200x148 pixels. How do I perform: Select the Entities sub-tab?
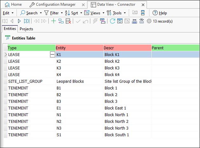click(x=10, y=29)
